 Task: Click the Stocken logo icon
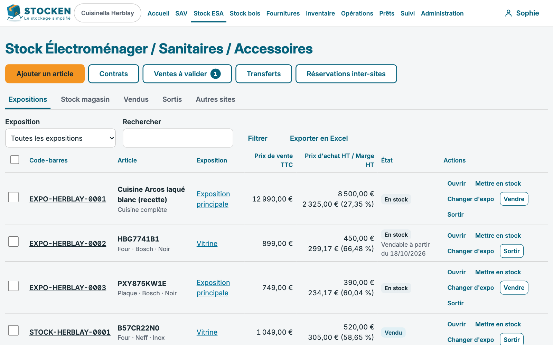(15, 13)
